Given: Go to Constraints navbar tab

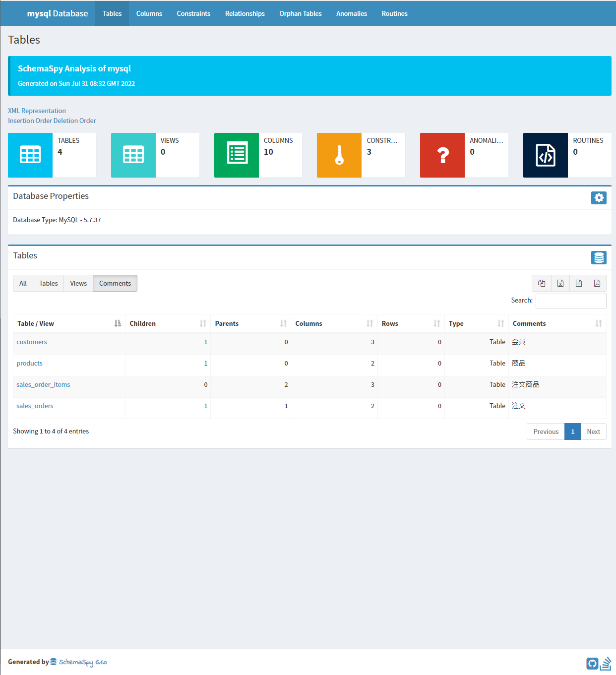Looking at the screenshot, I should (x=193, y=13).
